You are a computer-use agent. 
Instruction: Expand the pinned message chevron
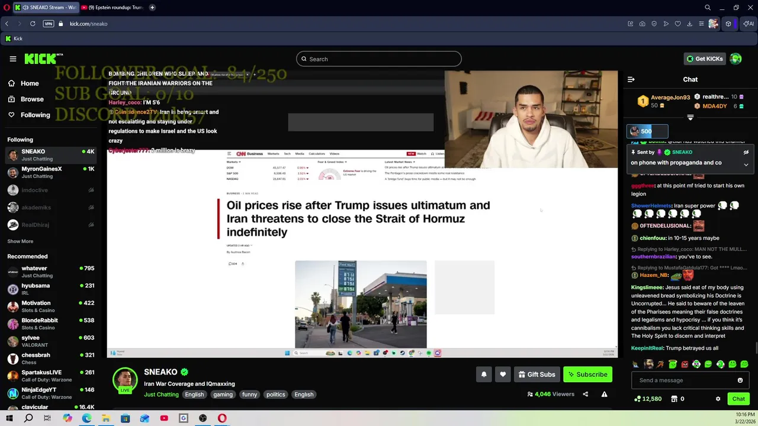[x=746, y=164]
